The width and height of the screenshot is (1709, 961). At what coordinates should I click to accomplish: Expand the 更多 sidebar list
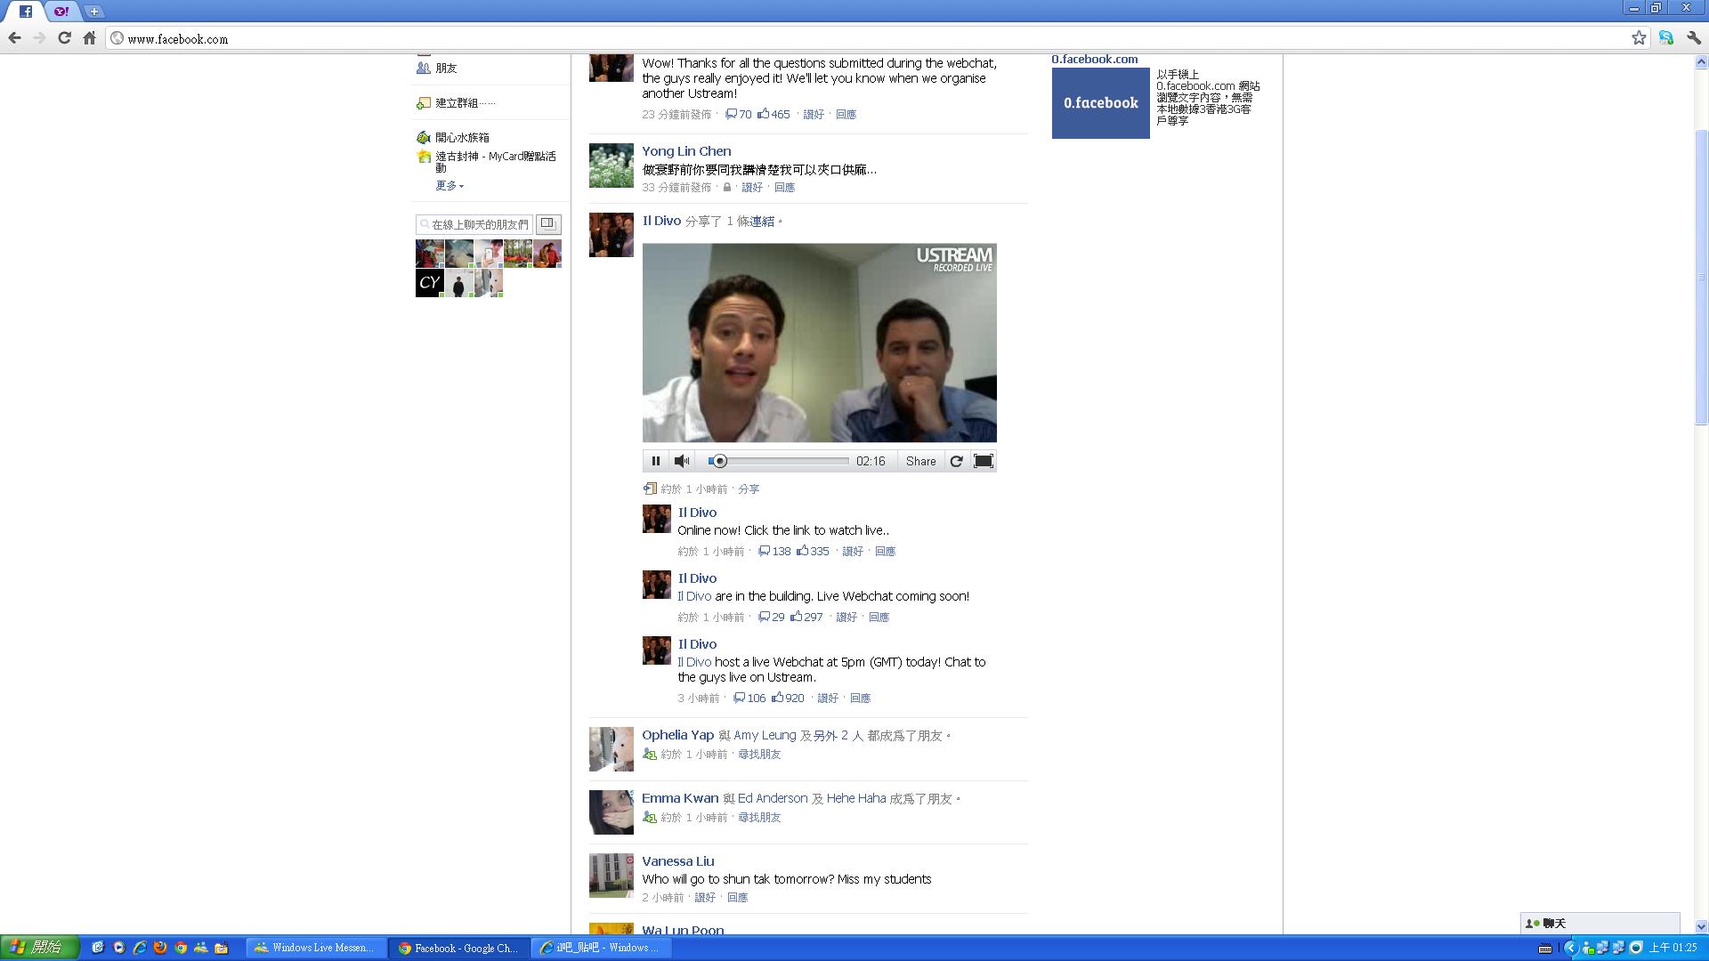(x=450, y=186)
